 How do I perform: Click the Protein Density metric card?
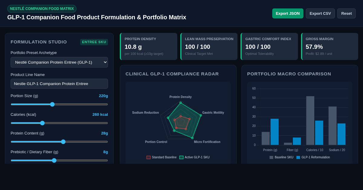tap(149, 46)
